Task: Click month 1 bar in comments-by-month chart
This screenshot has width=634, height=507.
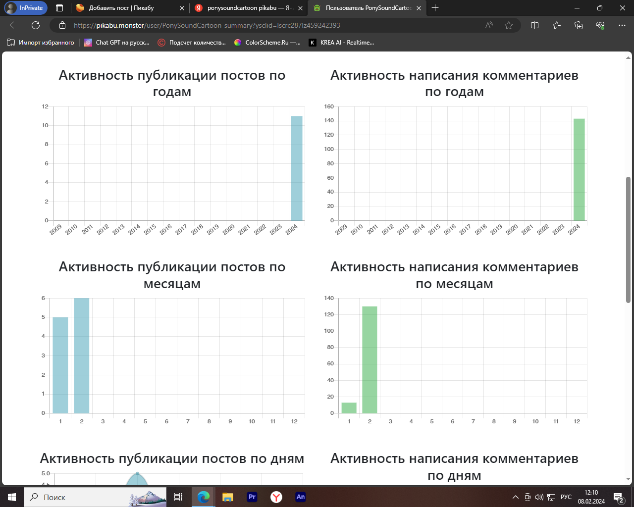Action: [x=349, y=408]
